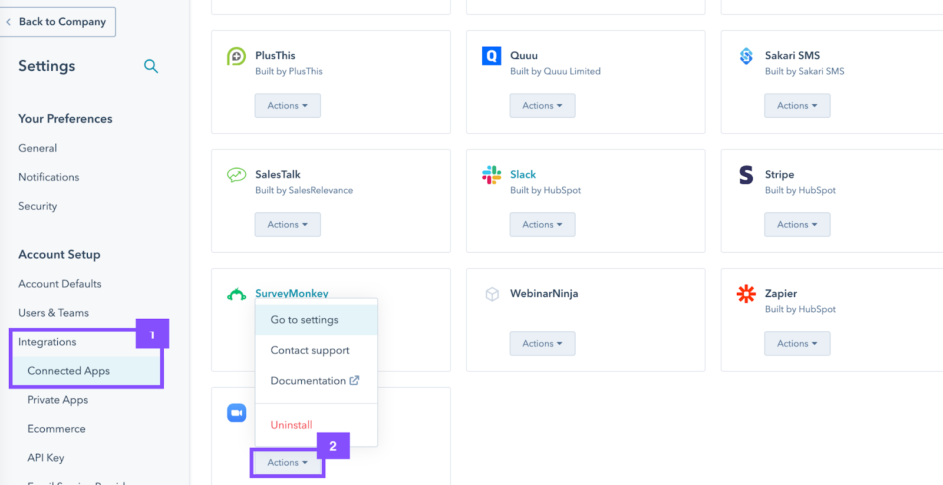Screen dimensions: 943x485
Task: Click the Stripe app title
Action: point(779,174)
